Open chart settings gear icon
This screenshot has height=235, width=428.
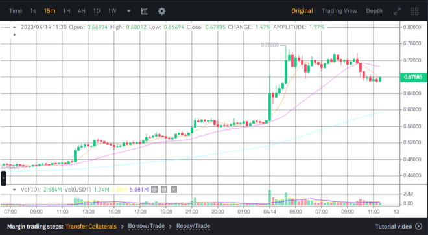pos(161,11)
